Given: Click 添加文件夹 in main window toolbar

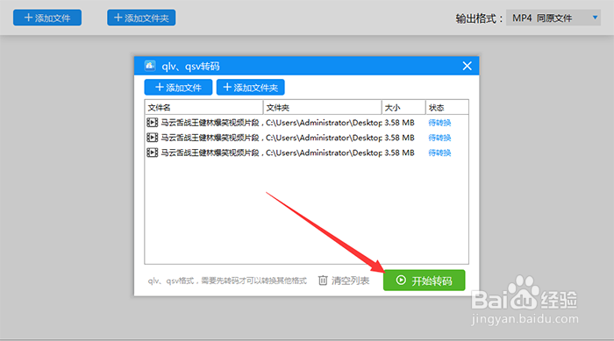Looking at the screenshot, I should 141,18.
